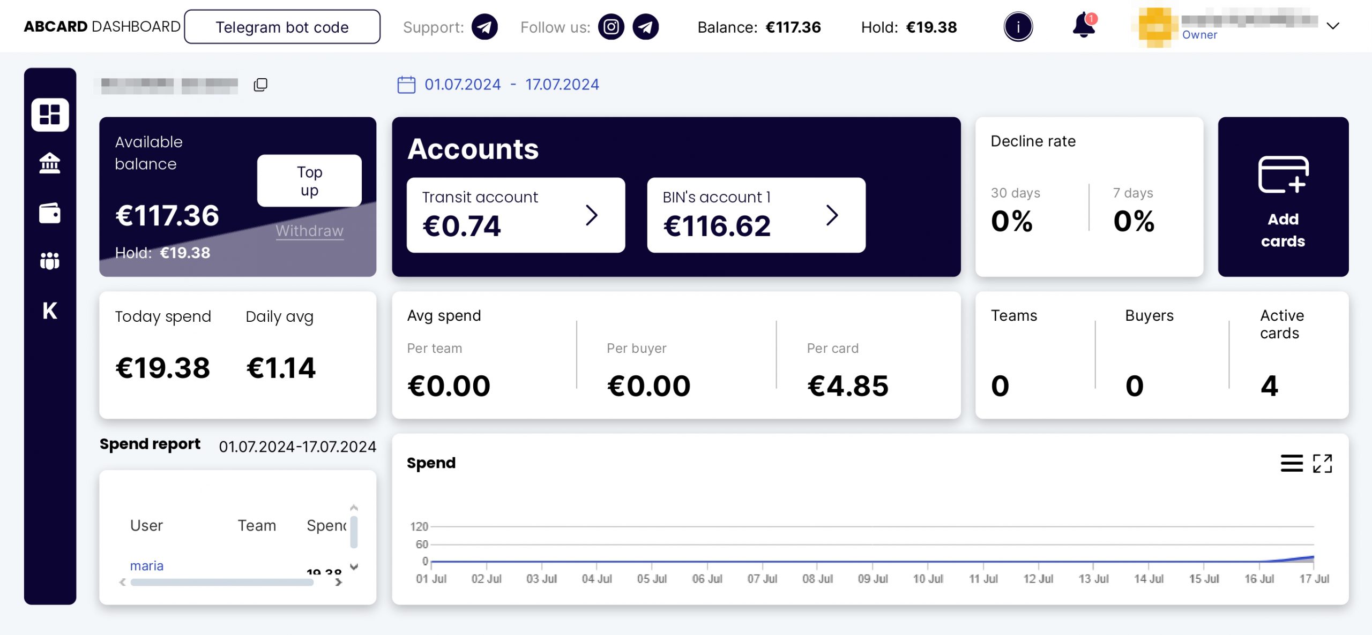Open Support Telegram icon
The image size is (1372, 635).
pyautogui.click(x=484, y=27)
